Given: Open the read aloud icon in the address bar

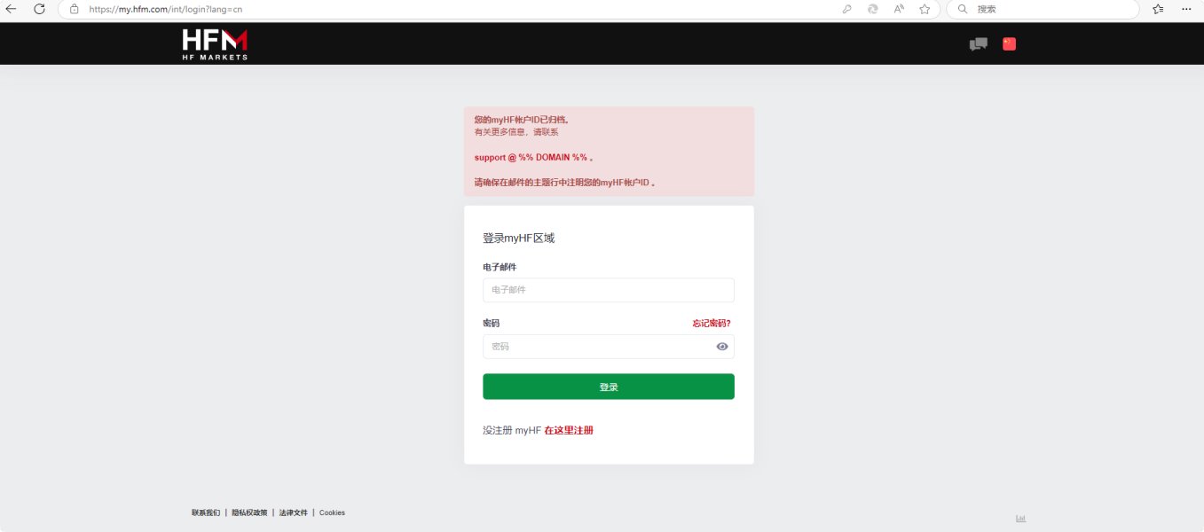Looking at the screenshot, I should pos(899,9).
